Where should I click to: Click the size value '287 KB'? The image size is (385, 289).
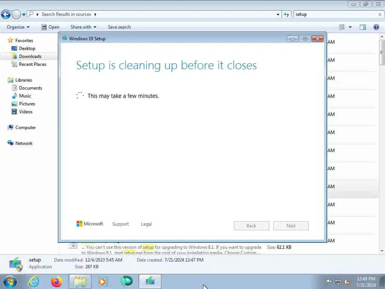pyautogui.click(x=92, y=267)
